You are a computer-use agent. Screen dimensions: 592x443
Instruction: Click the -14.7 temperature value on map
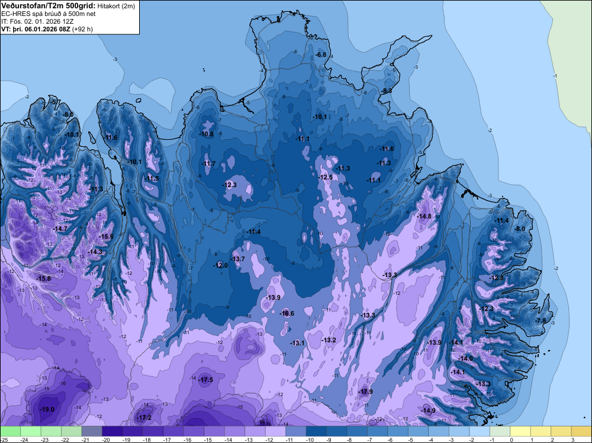coord(60,229)
